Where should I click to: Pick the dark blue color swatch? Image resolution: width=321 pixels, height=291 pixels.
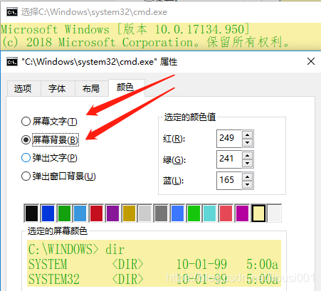[x=48, y=213]
